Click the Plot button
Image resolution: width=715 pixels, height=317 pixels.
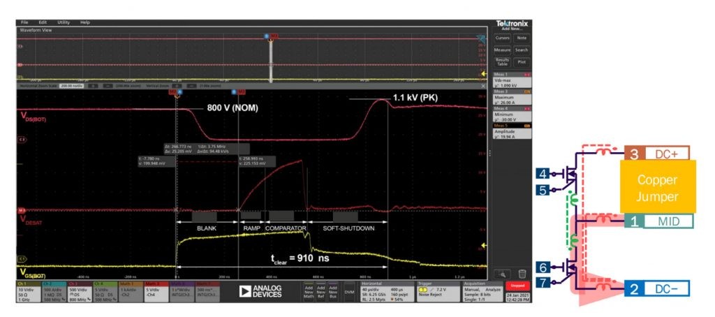(522, 61)
